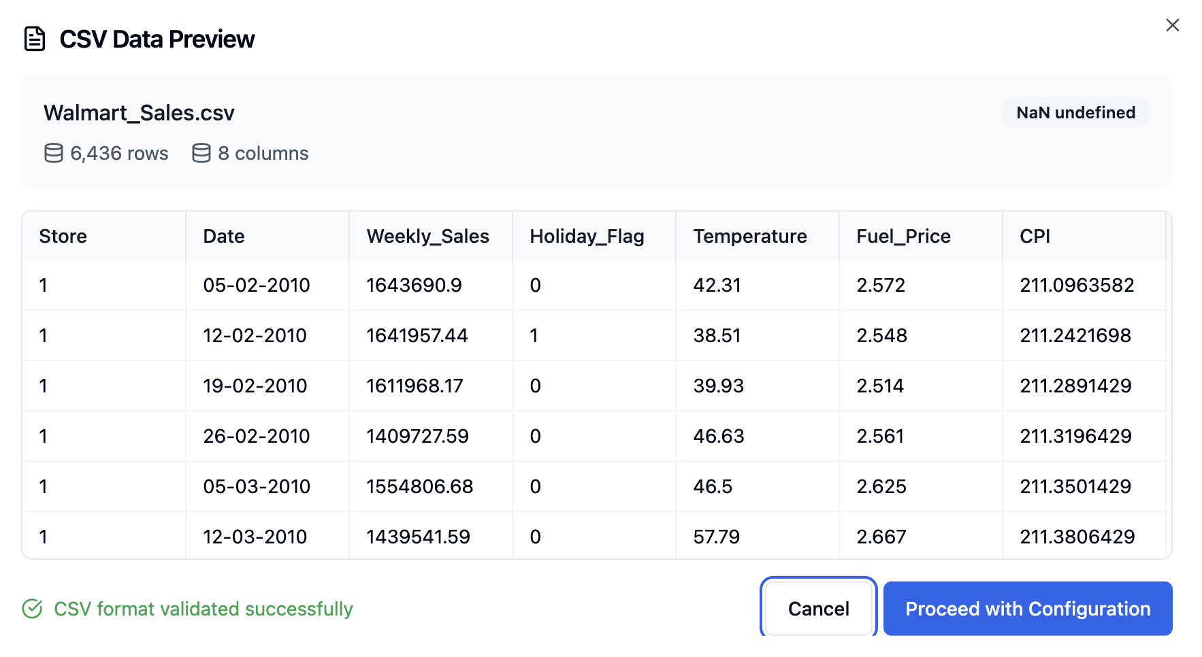This screenshot has height=657, width=1202.
Task: Select the 05-02-2010 date cell
Action: 257,285
